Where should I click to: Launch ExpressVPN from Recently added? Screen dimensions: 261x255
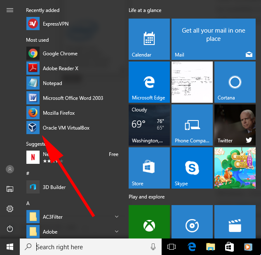(73, 24)
